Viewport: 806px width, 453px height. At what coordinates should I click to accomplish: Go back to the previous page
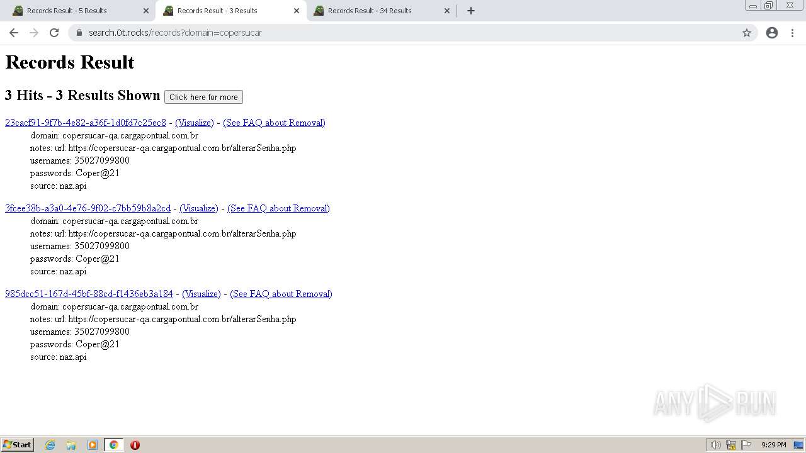[14, 33]
